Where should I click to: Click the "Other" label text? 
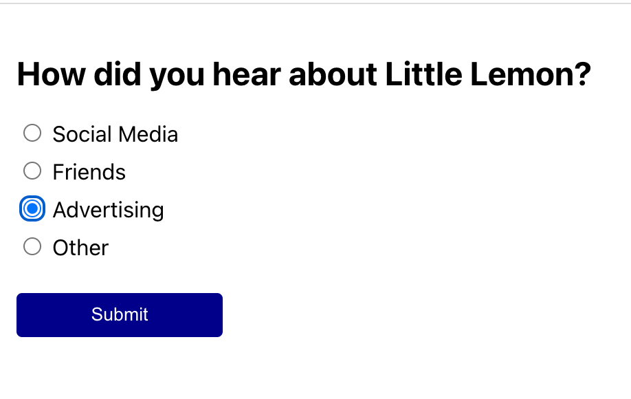pos(80,248)
